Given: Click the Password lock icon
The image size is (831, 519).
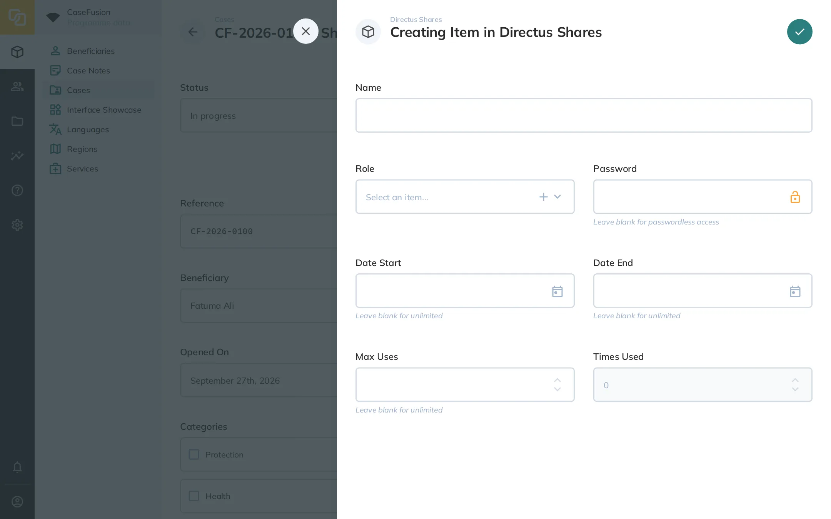Looking at the screenshot, I should pos(795,197).
